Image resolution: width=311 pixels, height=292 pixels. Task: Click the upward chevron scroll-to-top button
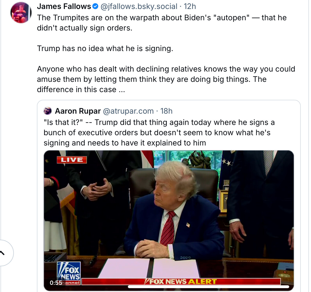tap(3, 253)
